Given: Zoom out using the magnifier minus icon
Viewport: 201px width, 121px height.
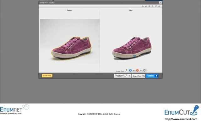Looking at the screenshot, I should (153, 6).
